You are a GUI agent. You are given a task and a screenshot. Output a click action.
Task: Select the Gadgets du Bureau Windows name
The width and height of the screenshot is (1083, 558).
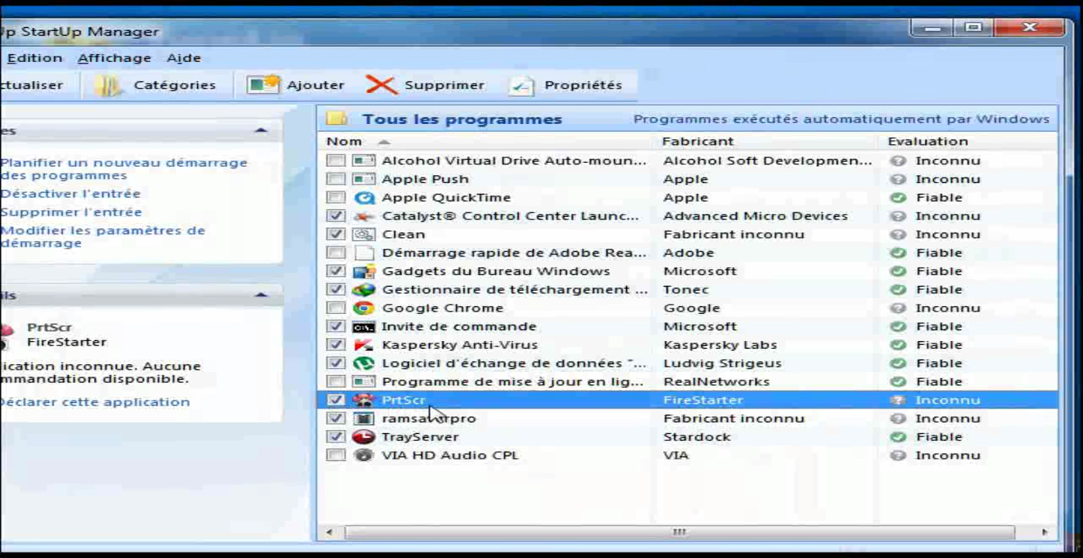[x=496, y=271]
